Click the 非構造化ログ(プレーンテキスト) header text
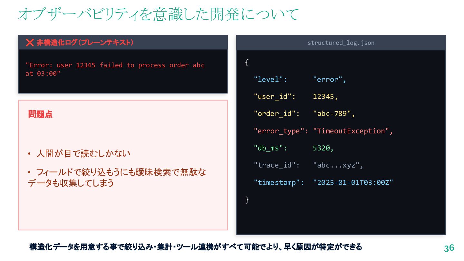 click(x=85, y=43)
